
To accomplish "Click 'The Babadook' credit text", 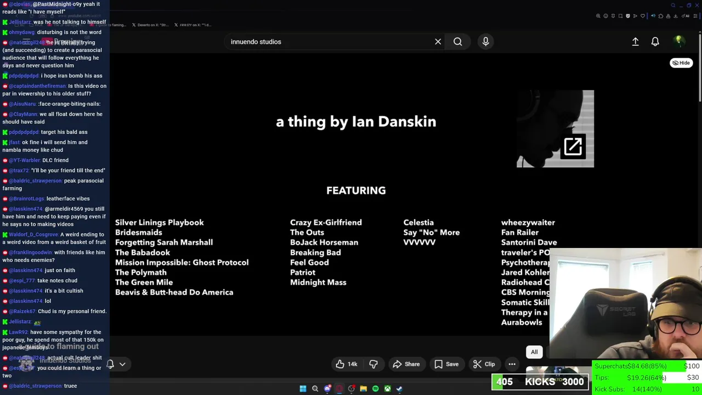I will click(x=143, y=252).
